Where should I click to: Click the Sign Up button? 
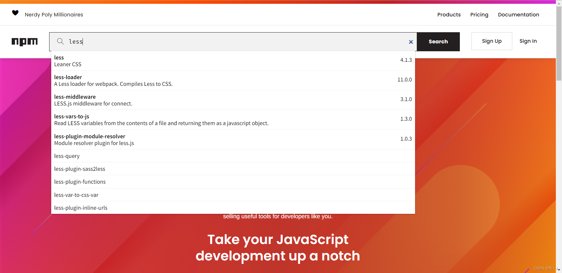tap(491, 41)
